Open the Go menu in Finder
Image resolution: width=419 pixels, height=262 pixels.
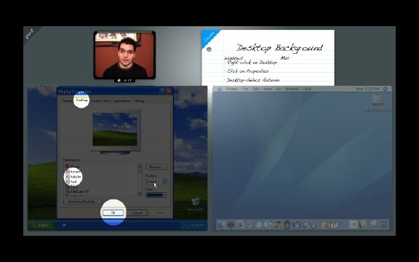pos(278,89)
